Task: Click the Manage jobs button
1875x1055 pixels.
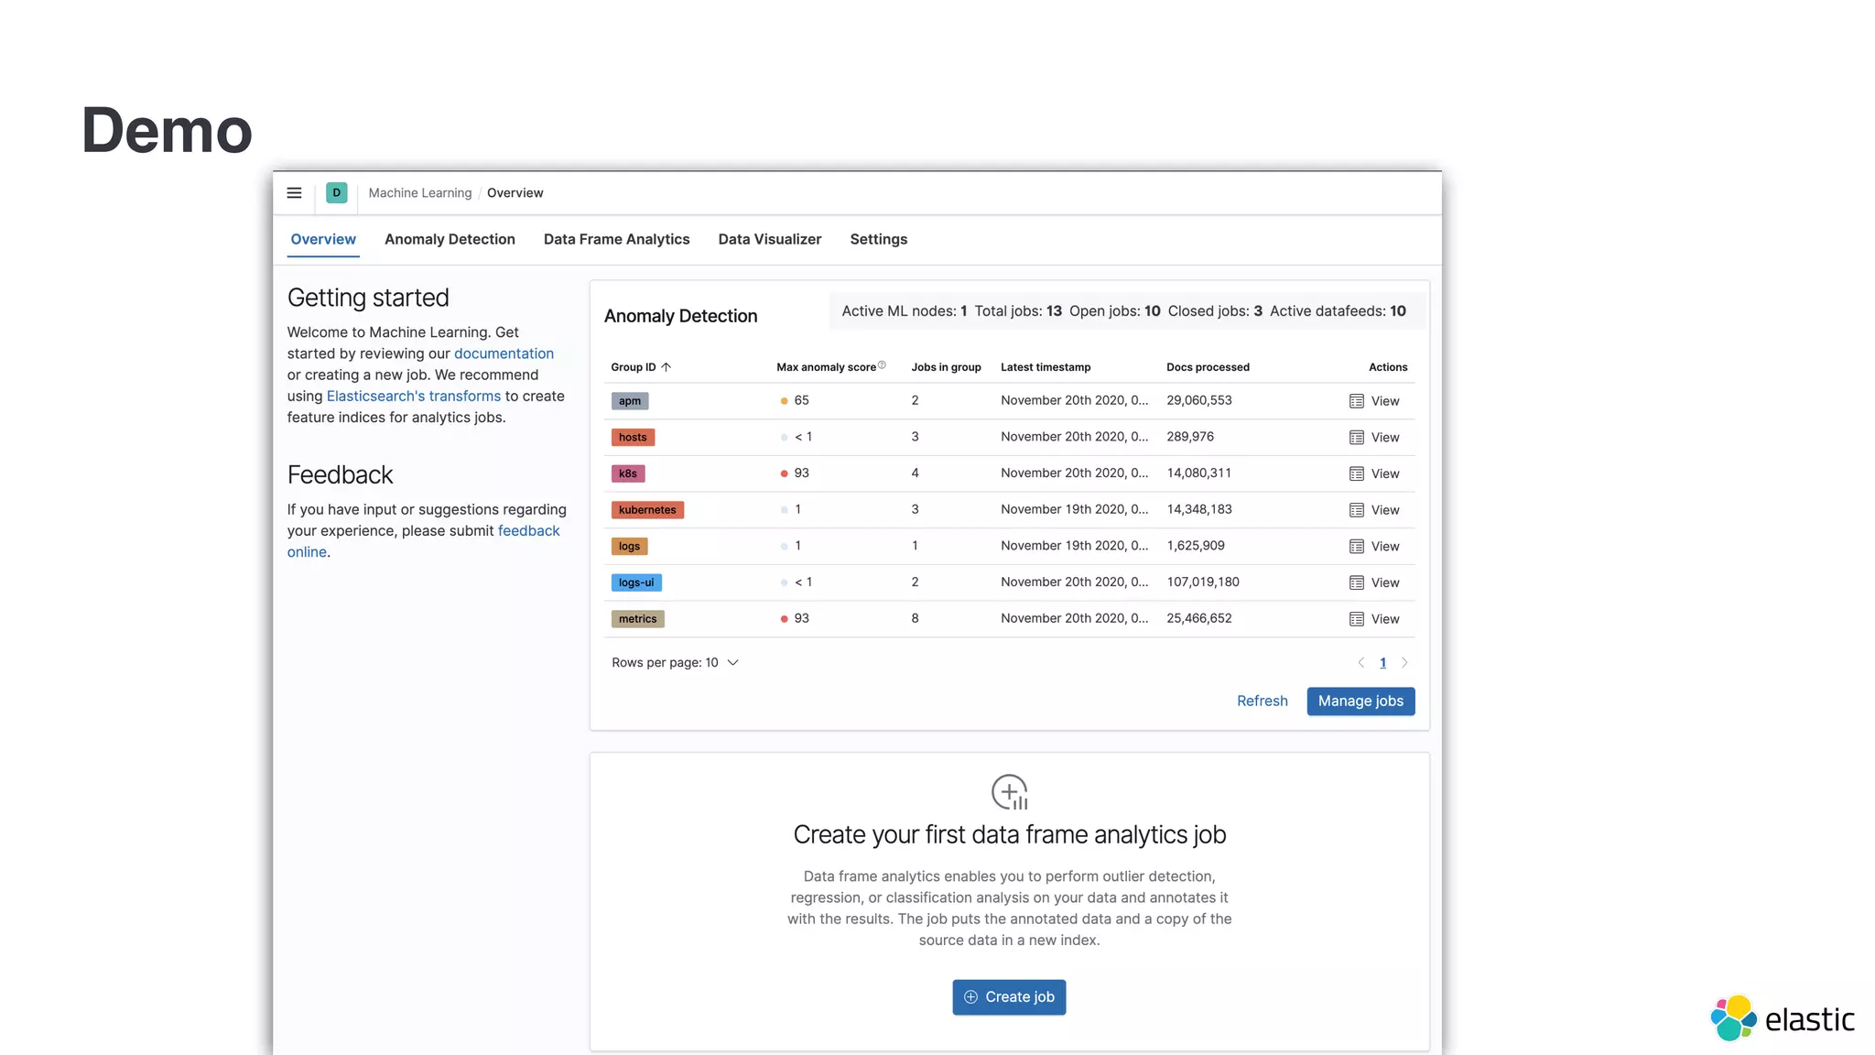Action: pos(1360,701)
